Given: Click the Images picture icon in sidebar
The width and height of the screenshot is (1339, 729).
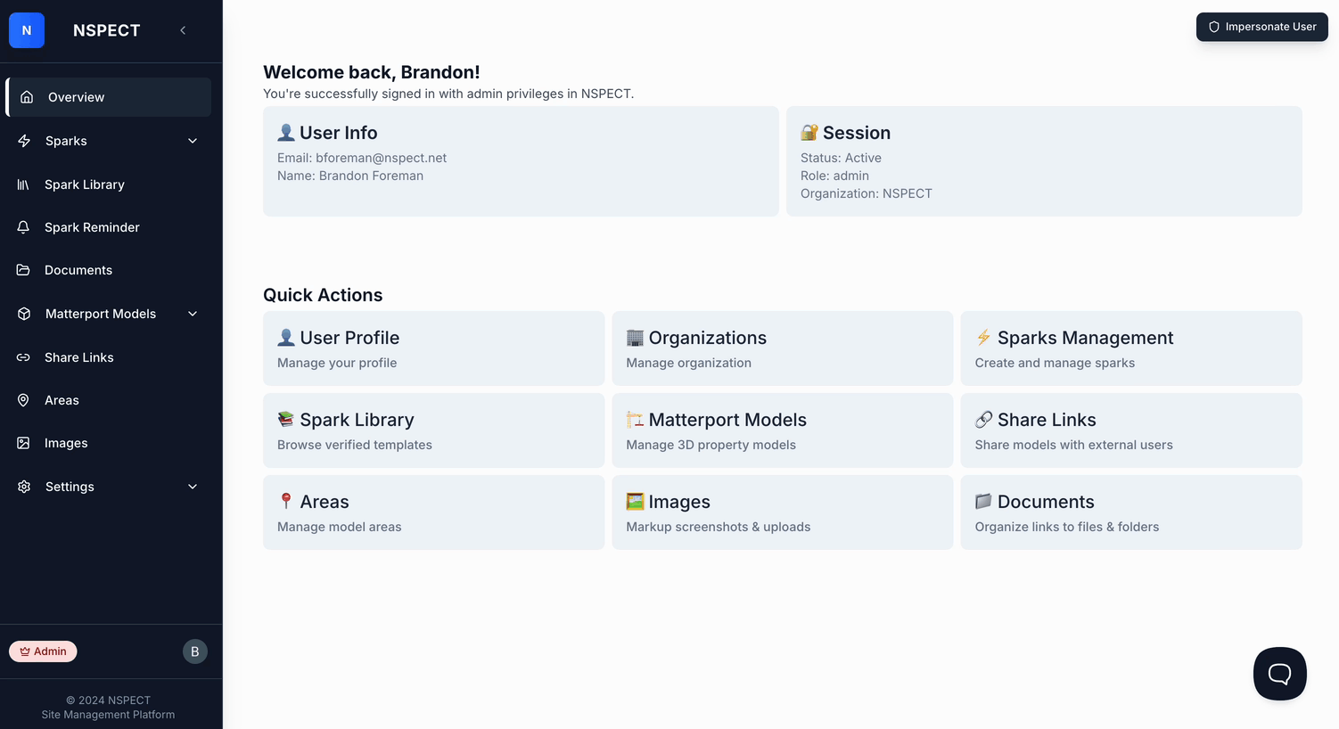Looking at the screenshot, I should point(23,443).
